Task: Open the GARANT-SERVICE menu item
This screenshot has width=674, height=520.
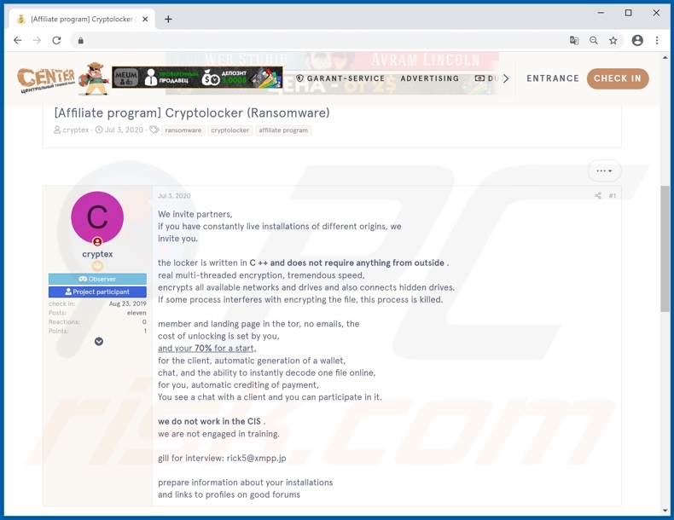Action: click(340, 78)
